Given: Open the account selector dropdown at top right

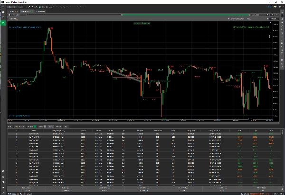Looking at the screenshot, I should 275,7.
